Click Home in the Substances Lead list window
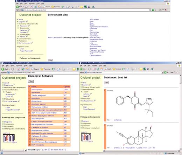Image resolution: width=182 pixels, height=155 pixels. 101,69
